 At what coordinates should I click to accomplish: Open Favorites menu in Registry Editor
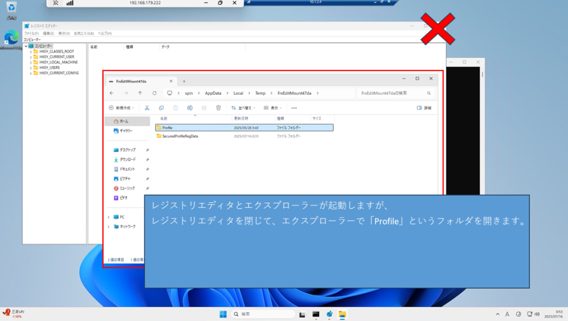tap(84, 33)
